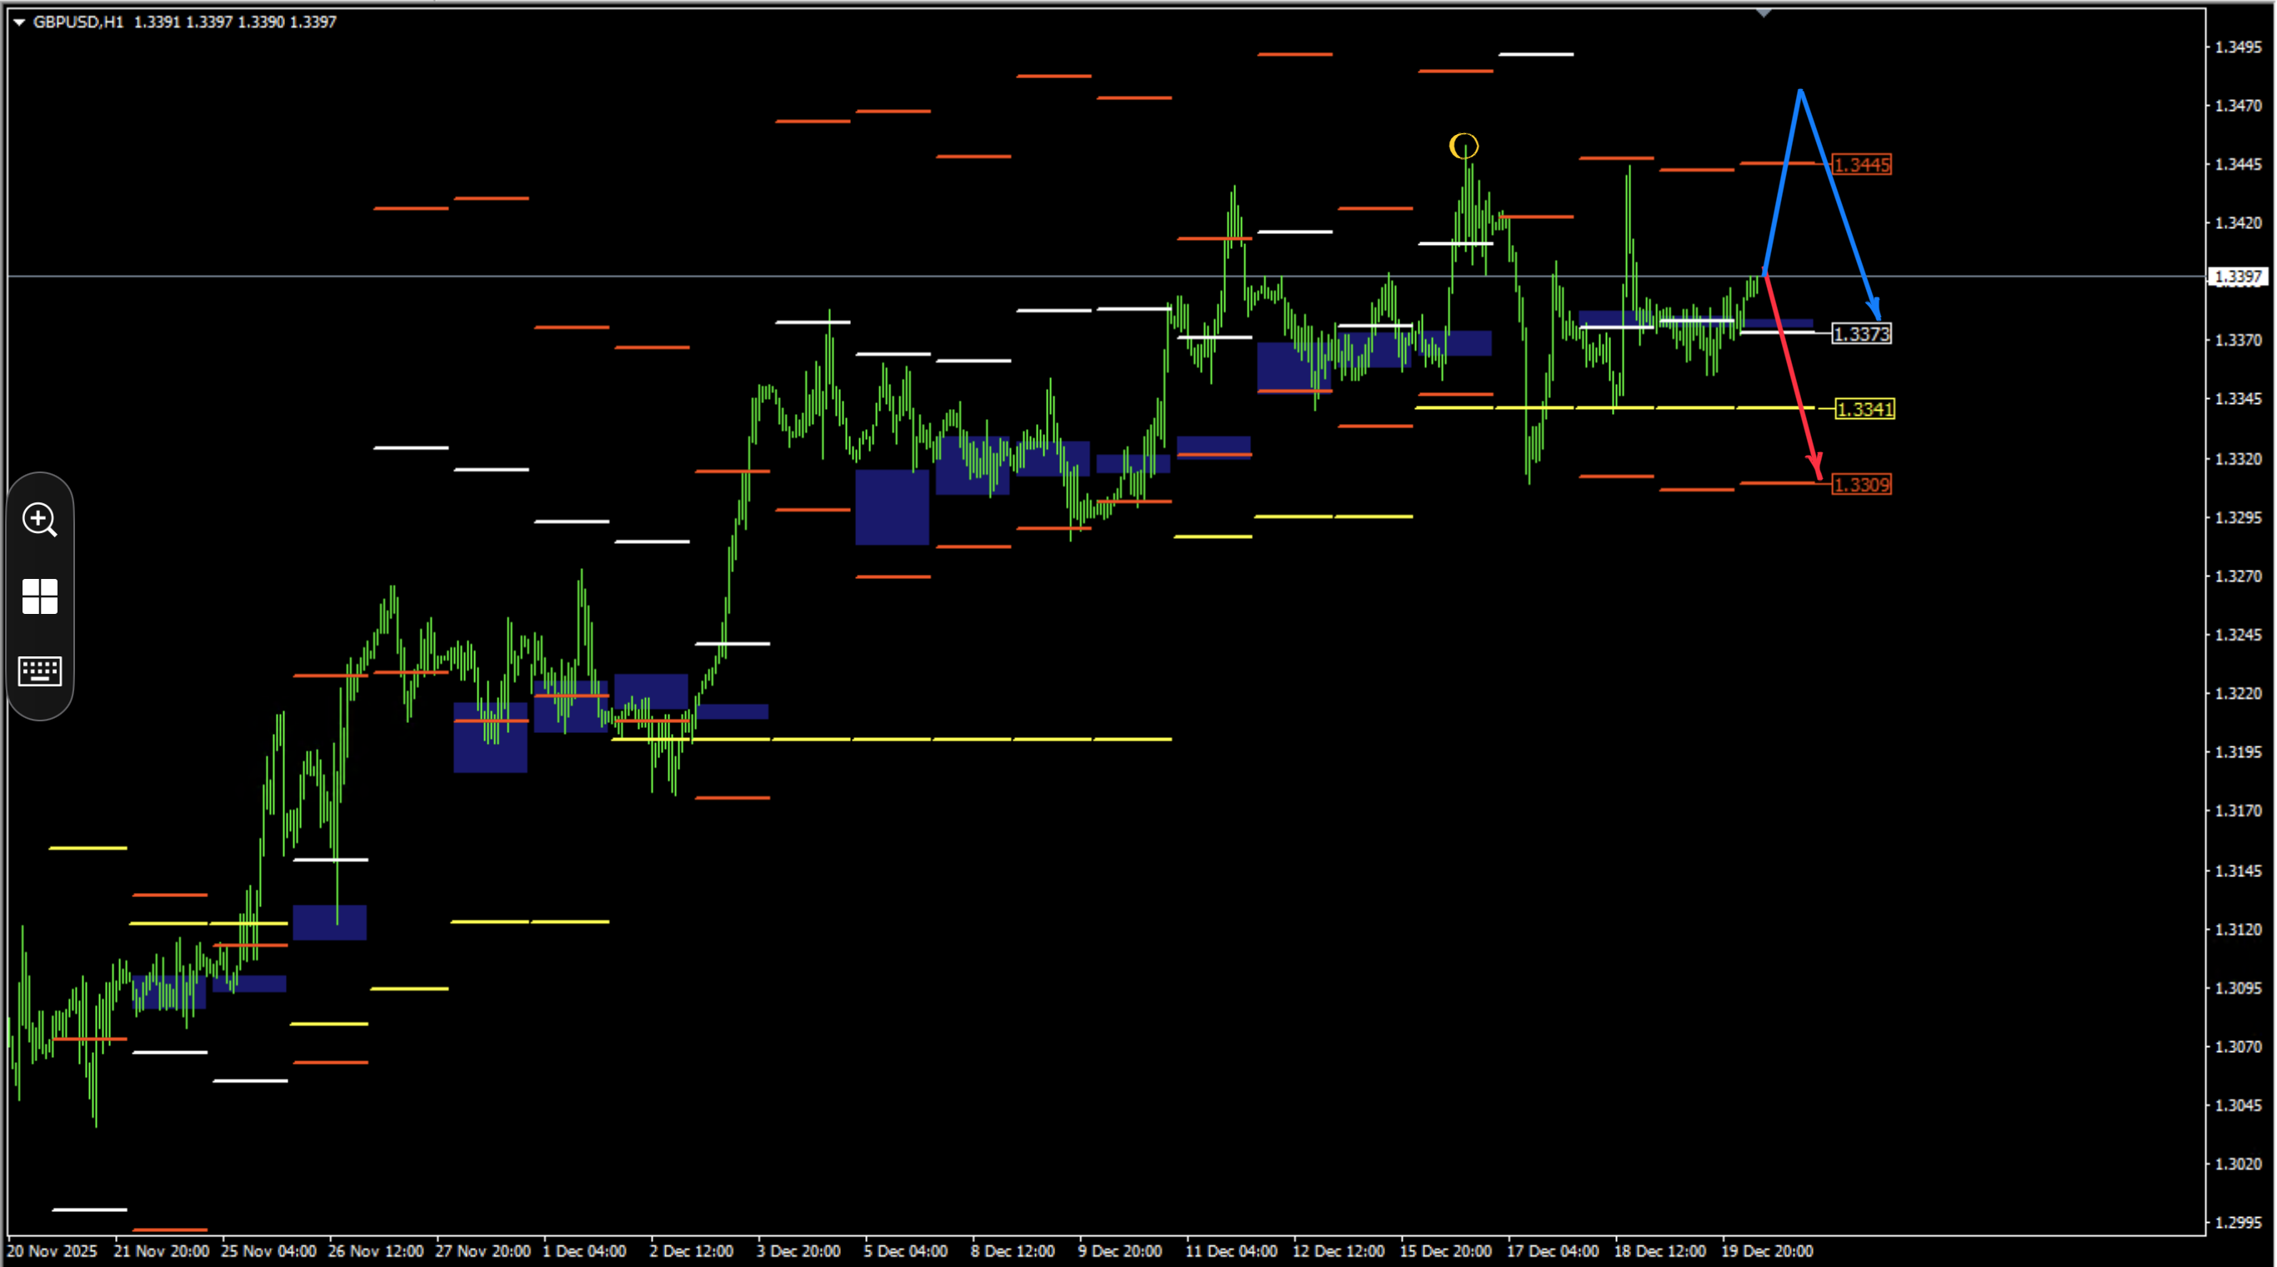Expand the GBPUSD,H1 chart dropdown triangle
2277x1267 pixels.
click(18, 22)
